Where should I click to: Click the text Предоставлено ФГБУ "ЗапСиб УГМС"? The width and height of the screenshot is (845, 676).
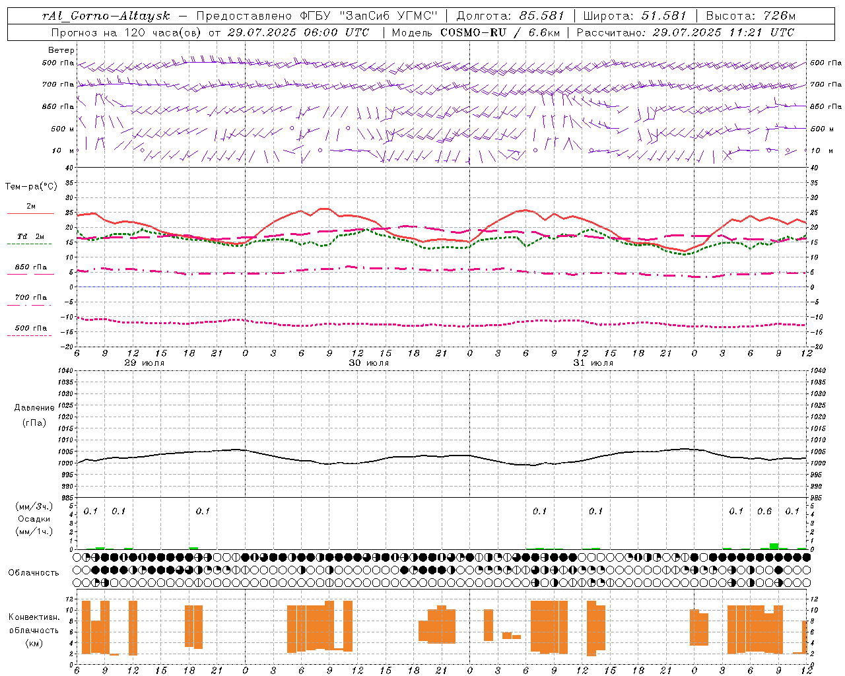coord(317,16)
